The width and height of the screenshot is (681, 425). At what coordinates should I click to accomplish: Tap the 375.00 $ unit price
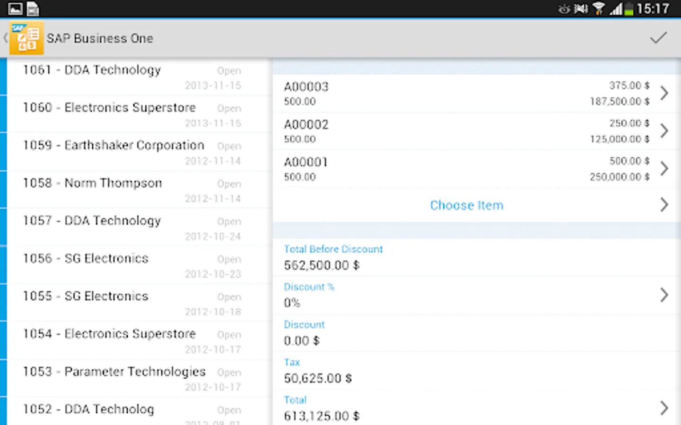click(x=629, y=85)
